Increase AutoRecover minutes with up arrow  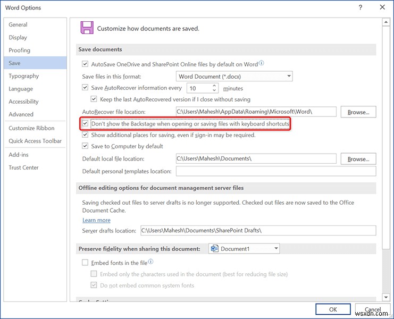(214, 86)
